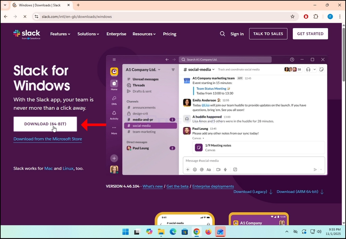Viewport: 346px width, 239px height.
Task: Open Copilot icon in taskbar
Action: 149,232
